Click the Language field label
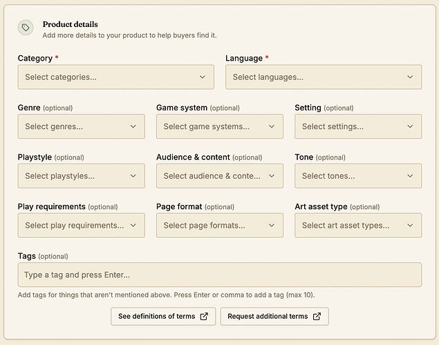This screenshot has width=439, height=345. tap(244, 58)
